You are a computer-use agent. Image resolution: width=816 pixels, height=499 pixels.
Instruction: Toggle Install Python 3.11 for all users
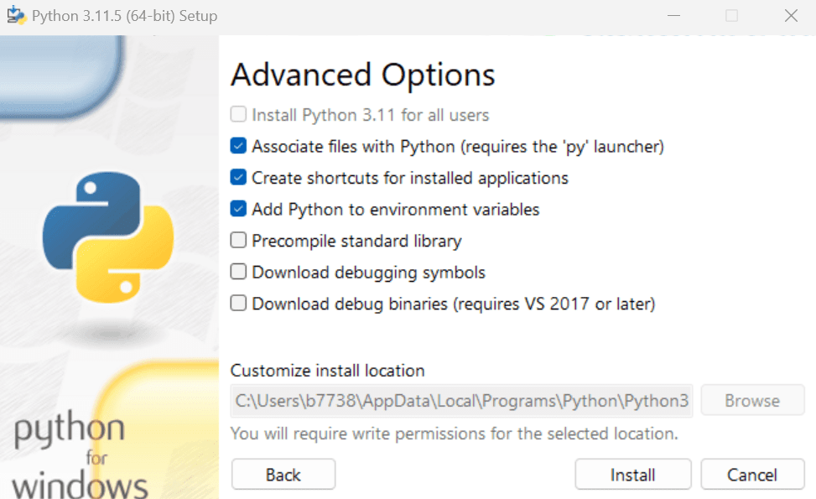[239, 115]
